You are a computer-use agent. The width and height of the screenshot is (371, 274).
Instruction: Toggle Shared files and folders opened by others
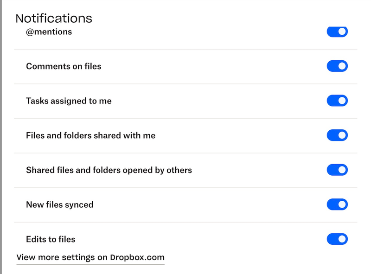(x=337, y=170)
